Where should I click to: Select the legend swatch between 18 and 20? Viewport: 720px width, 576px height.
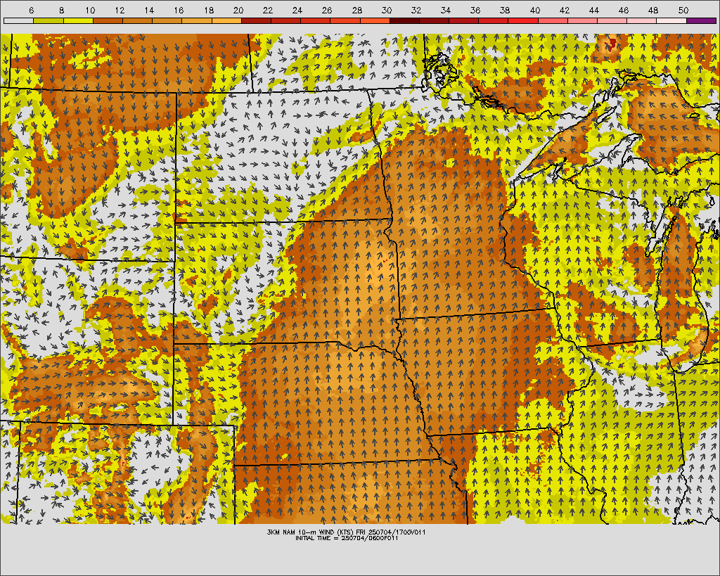pos(226,20)
